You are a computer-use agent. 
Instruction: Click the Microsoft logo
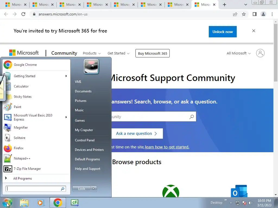click(24, 53)
